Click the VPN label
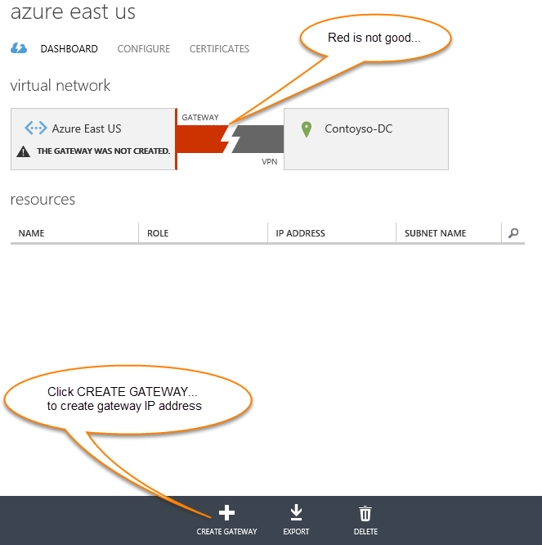 click(270, 162)
